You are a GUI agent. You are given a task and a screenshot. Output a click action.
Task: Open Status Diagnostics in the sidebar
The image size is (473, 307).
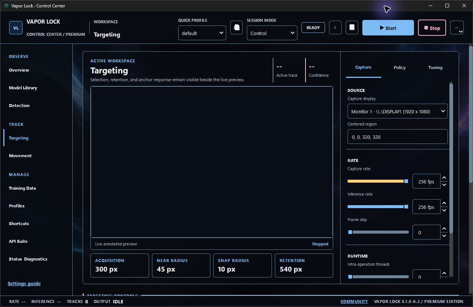point(28,259)
